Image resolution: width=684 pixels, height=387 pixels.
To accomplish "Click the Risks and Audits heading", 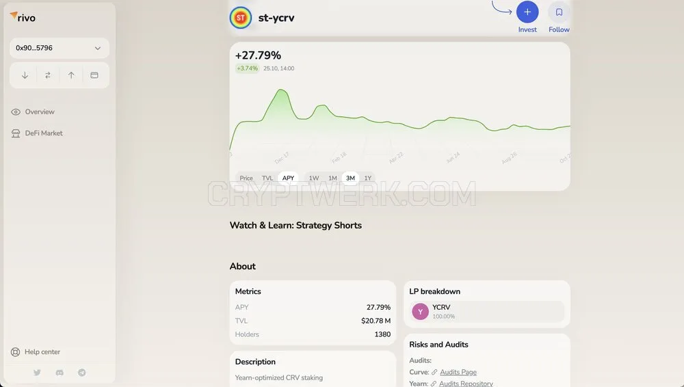I will (x=438, y=345).
